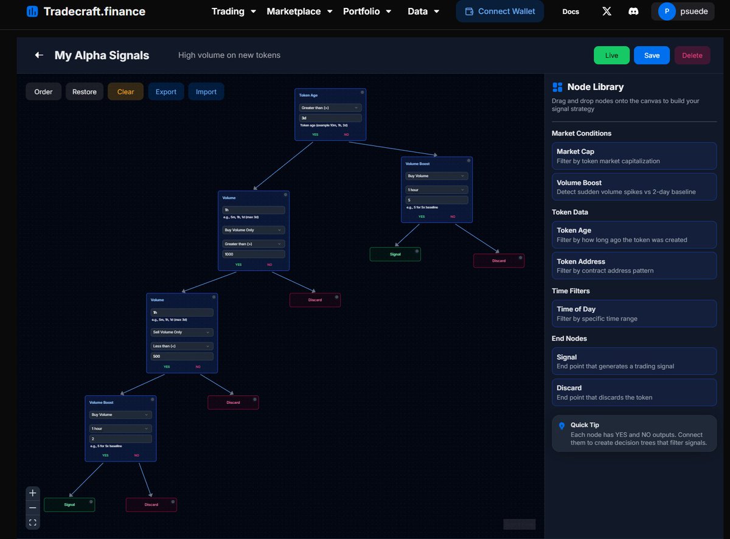Image resolution: width=730 pixels, height=539 pixels.
Task: Zoom in with the plus canvas control
Action: click(x=33, y=493)
